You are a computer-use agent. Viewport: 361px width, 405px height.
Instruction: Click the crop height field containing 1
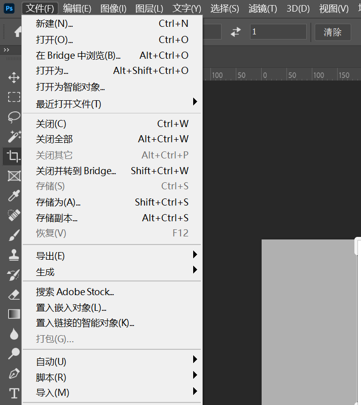coord(278,31)
